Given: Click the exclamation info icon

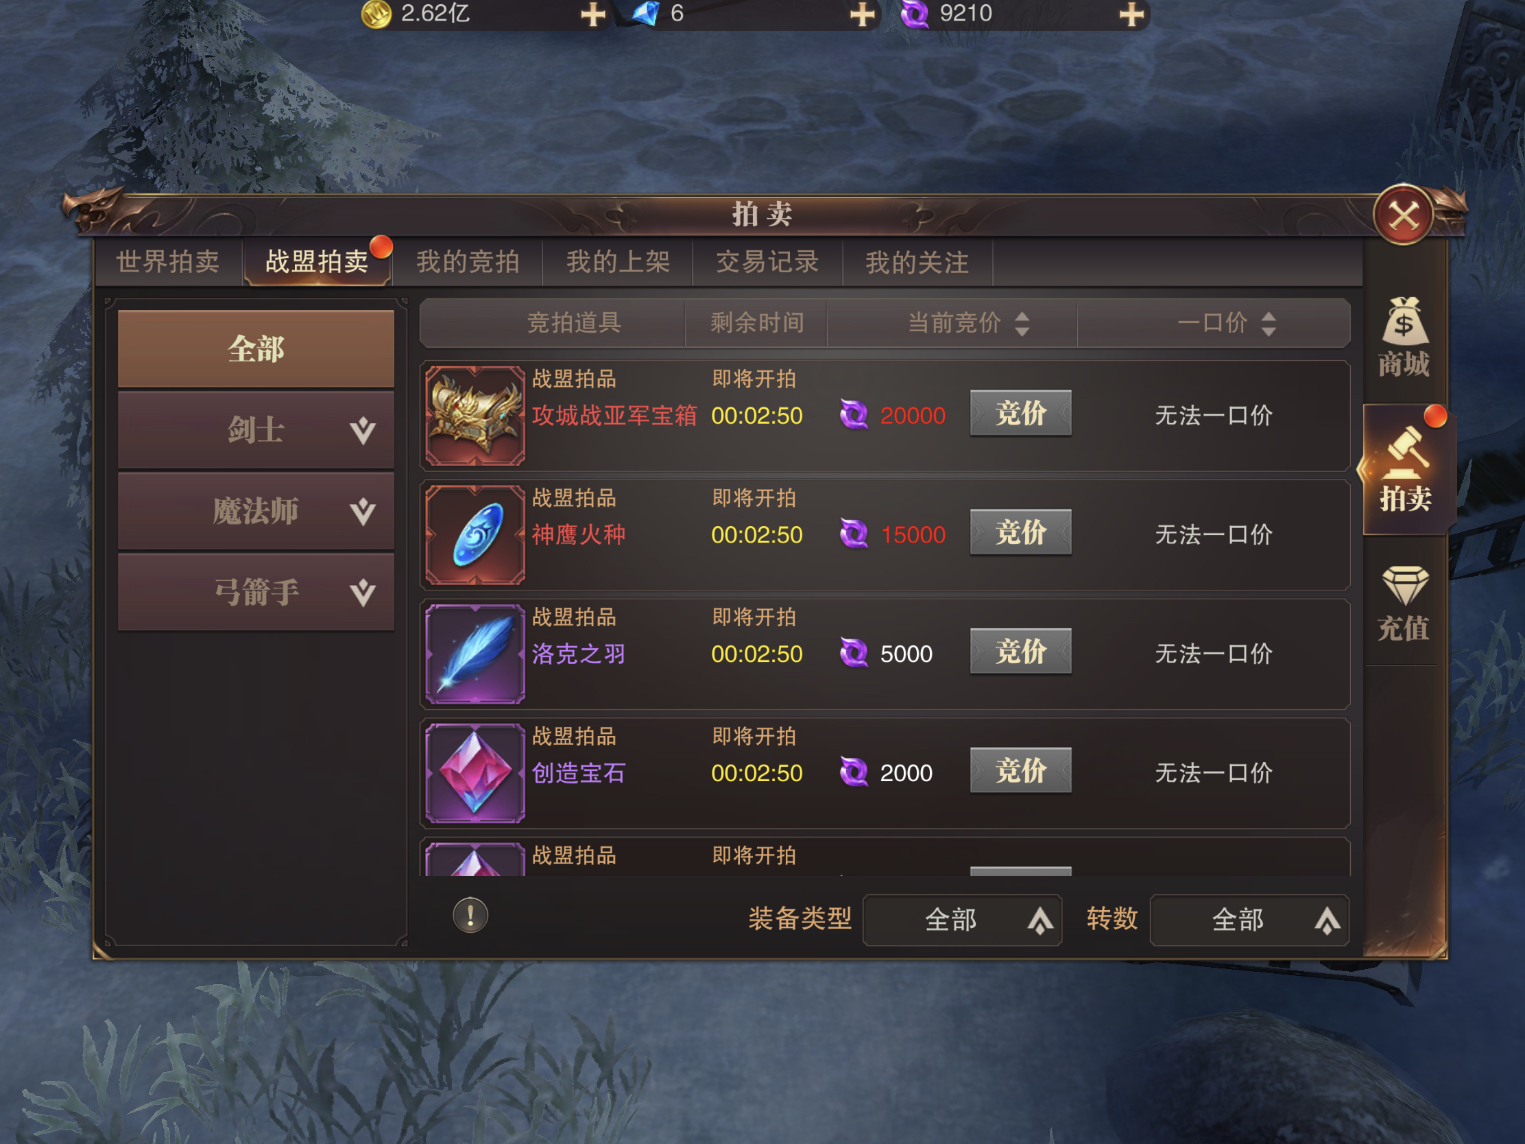Looking at the screenshot, I should coord(470,916).
